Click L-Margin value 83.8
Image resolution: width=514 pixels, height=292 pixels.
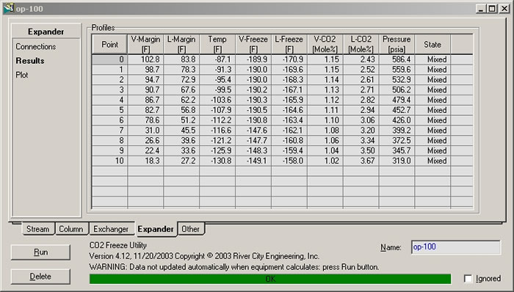tap(181, 59)
